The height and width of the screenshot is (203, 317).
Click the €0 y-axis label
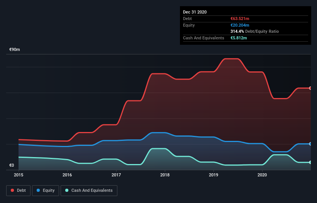12,165
